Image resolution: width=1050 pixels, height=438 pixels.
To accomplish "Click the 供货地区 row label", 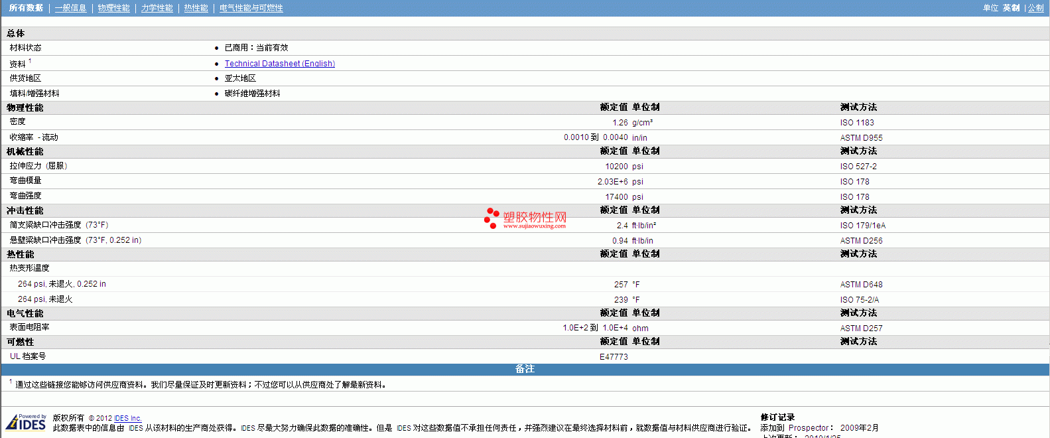I will (x=25, y=78).
